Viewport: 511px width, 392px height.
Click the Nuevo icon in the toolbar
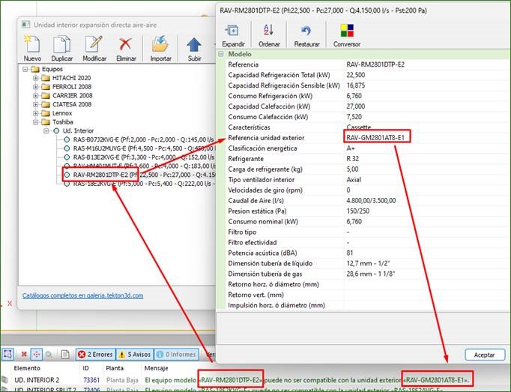click(x=32, y=44)
